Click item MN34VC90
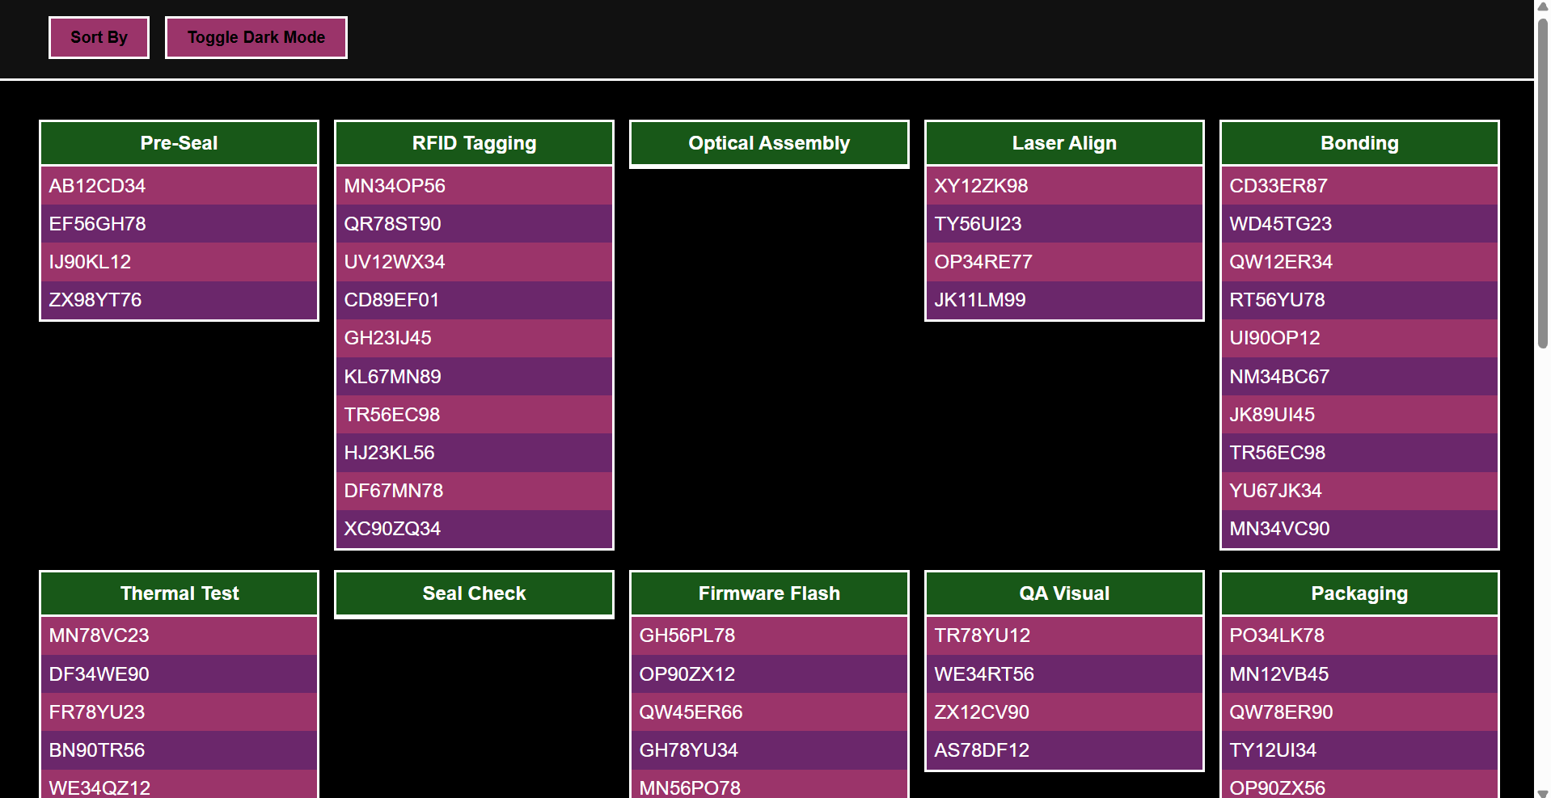The image size is (1551, 798). [1359, 529]
